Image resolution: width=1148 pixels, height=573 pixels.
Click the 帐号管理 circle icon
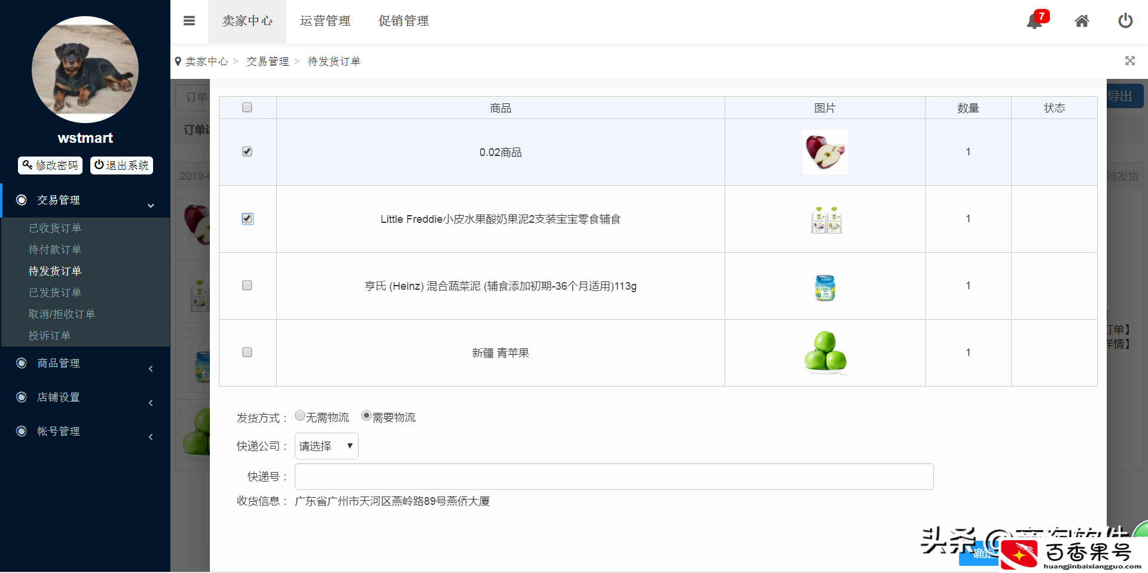(x=22, y=431)
